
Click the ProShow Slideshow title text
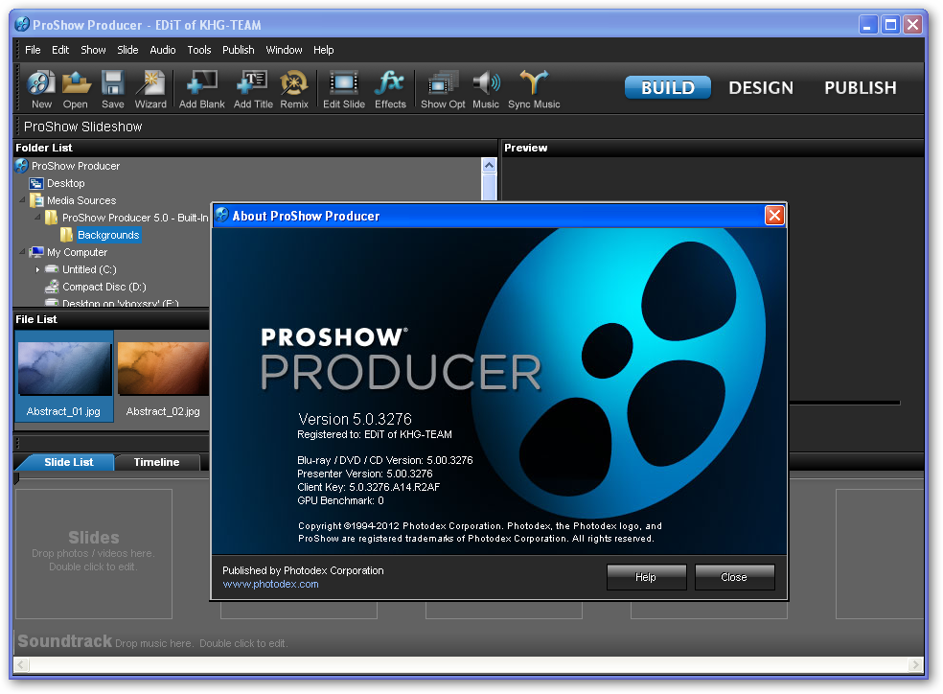coord(83,127)
